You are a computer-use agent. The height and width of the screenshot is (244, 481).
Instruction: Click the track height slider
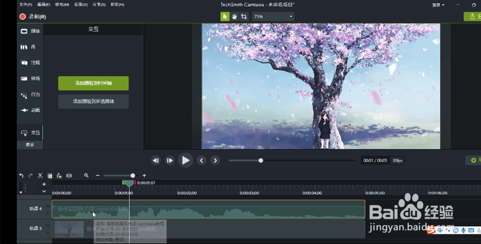21,188
